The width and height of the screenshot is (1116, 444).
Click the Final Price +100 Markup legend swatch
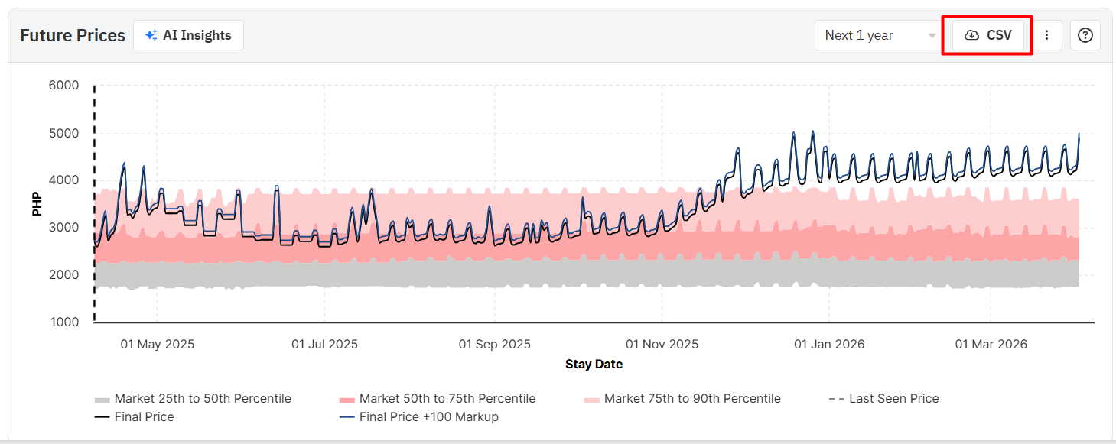click(347, 417)
